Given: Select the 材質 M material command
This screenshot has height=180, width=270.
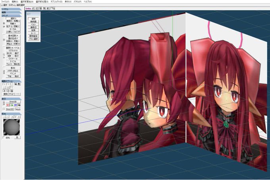Looking at the screenshot, I should click(x=17, y=44).
